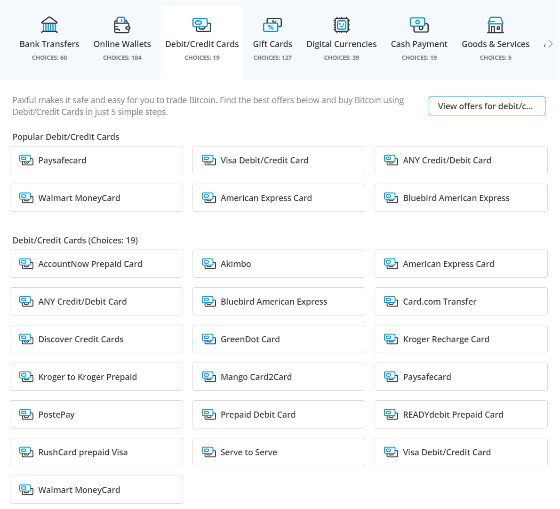
Task: Switch to the Cash Payment tab
Action: pos(419,44)
